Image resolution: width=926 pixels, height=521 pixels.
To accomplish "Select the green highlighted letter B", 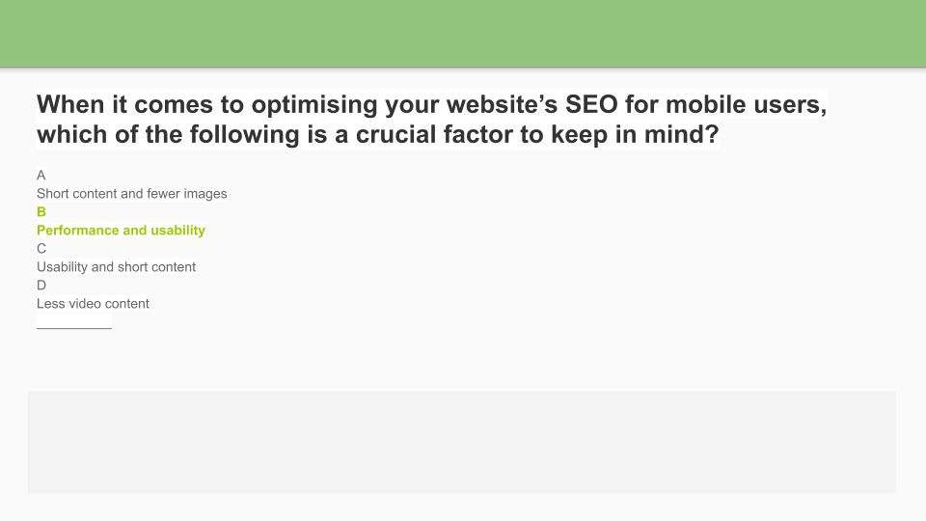I will [41, 212].
